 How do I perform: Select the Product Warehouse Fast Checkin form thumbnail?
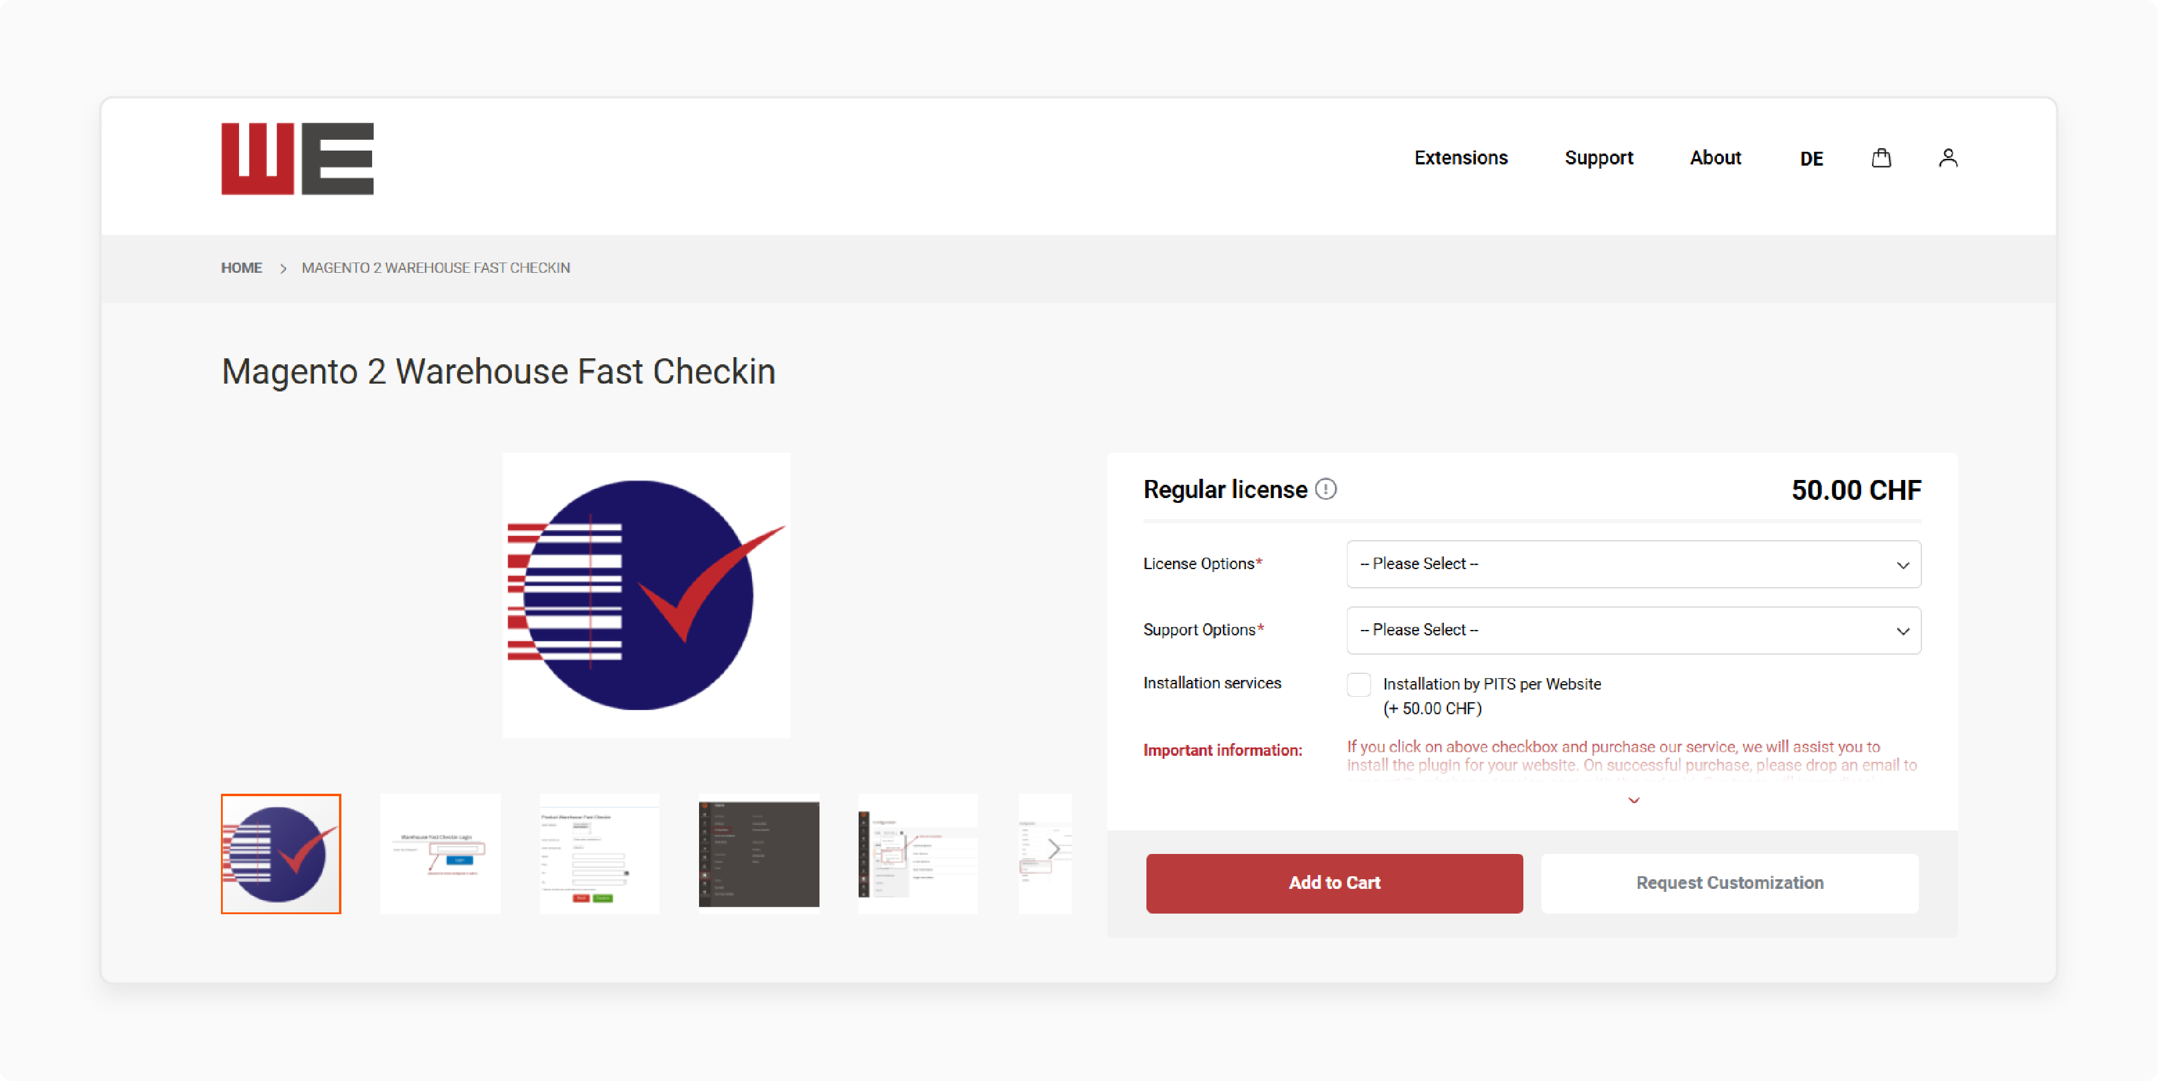pos(599,854)
